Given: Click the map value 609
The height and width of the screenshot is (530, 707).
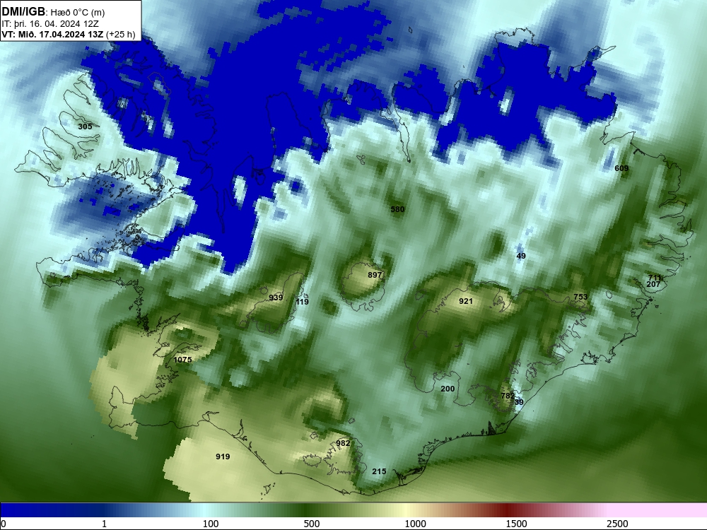Looking at the screenshot, I should 621,168.
